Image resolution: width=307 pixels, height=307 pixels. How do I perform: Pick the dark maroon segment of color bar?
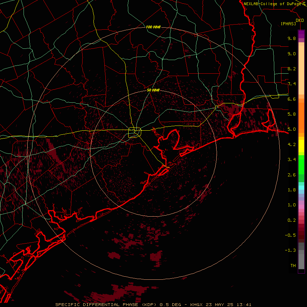coord(301,233)
